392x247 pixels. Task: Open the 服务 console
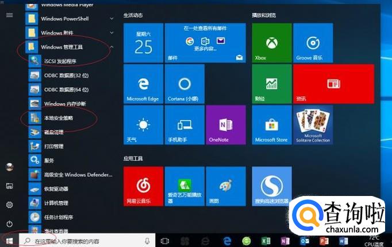point(71,160)
